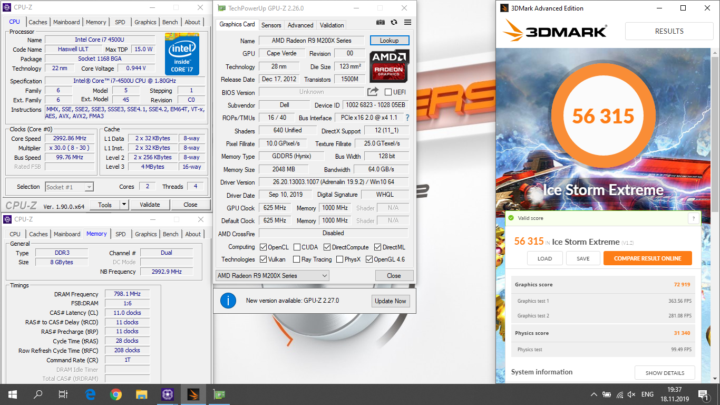Switch to Mainboard tab in top CPU-Z
Image resolution: width=720 pixels, height=405 pixels.
[66, 22]
